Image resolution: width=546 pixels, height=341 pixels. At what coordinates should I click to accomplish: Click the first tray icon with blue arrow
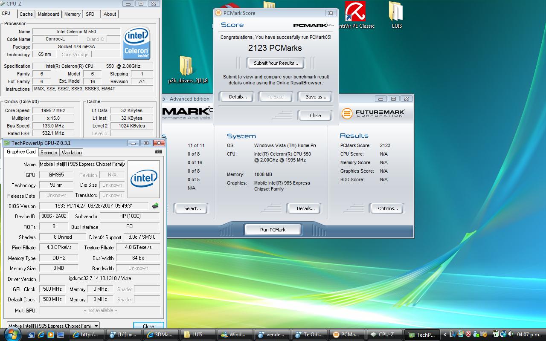coord(453,335)
